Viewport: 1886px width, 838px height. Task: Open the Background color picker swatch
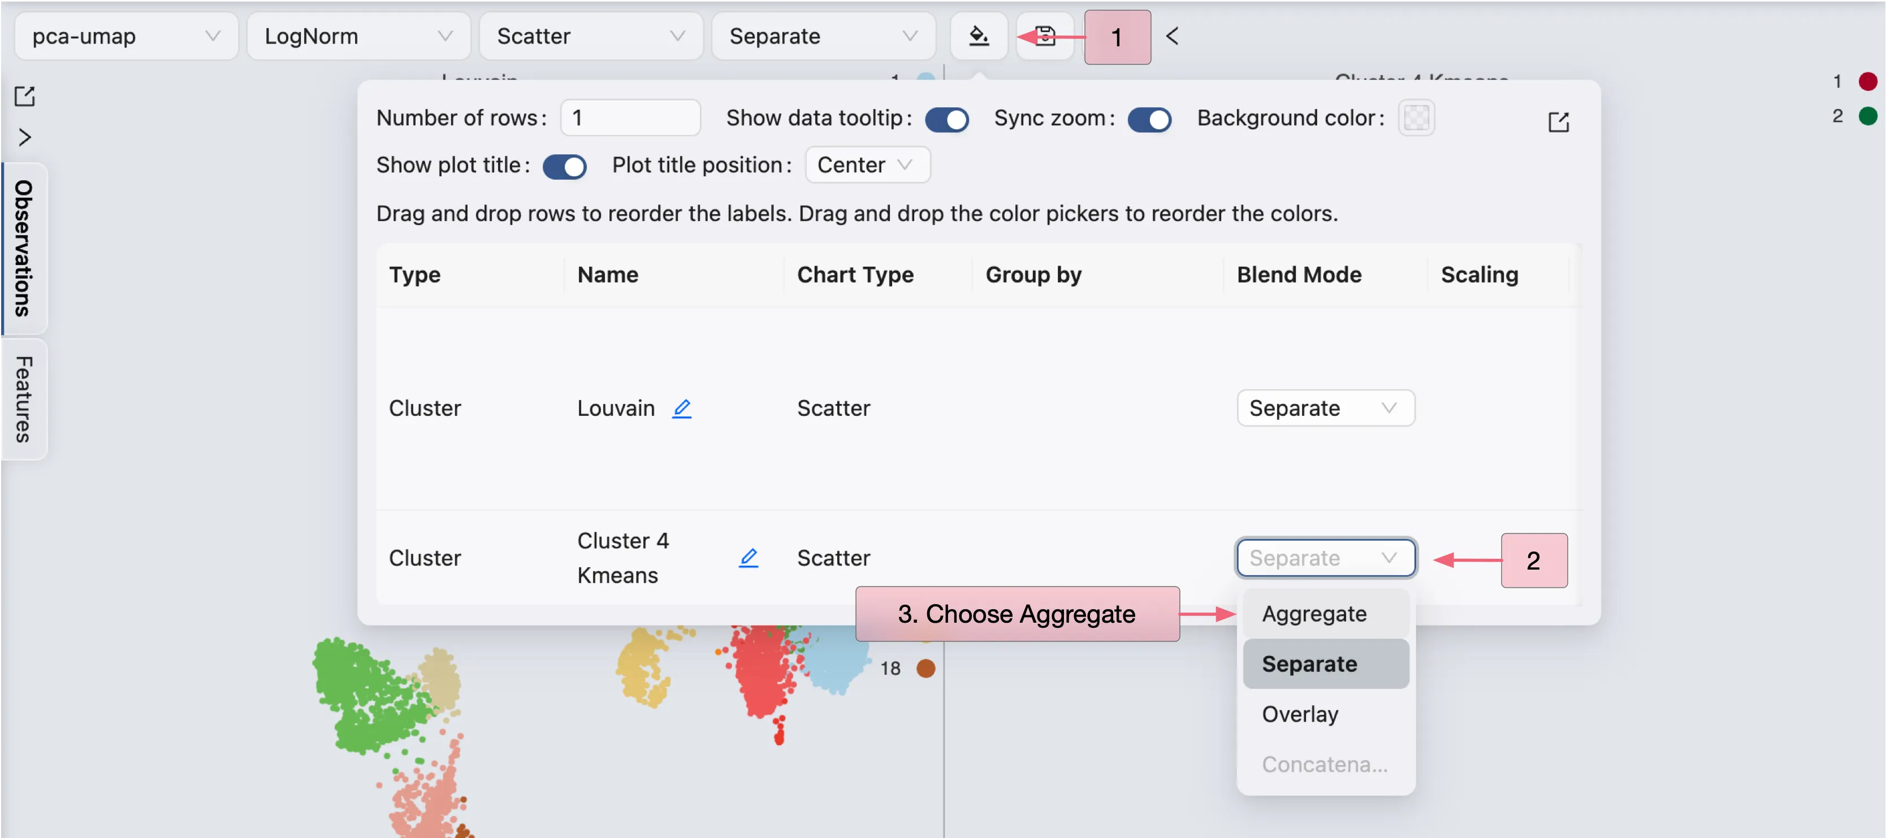pyautogui.click(x=1416, y=118)
